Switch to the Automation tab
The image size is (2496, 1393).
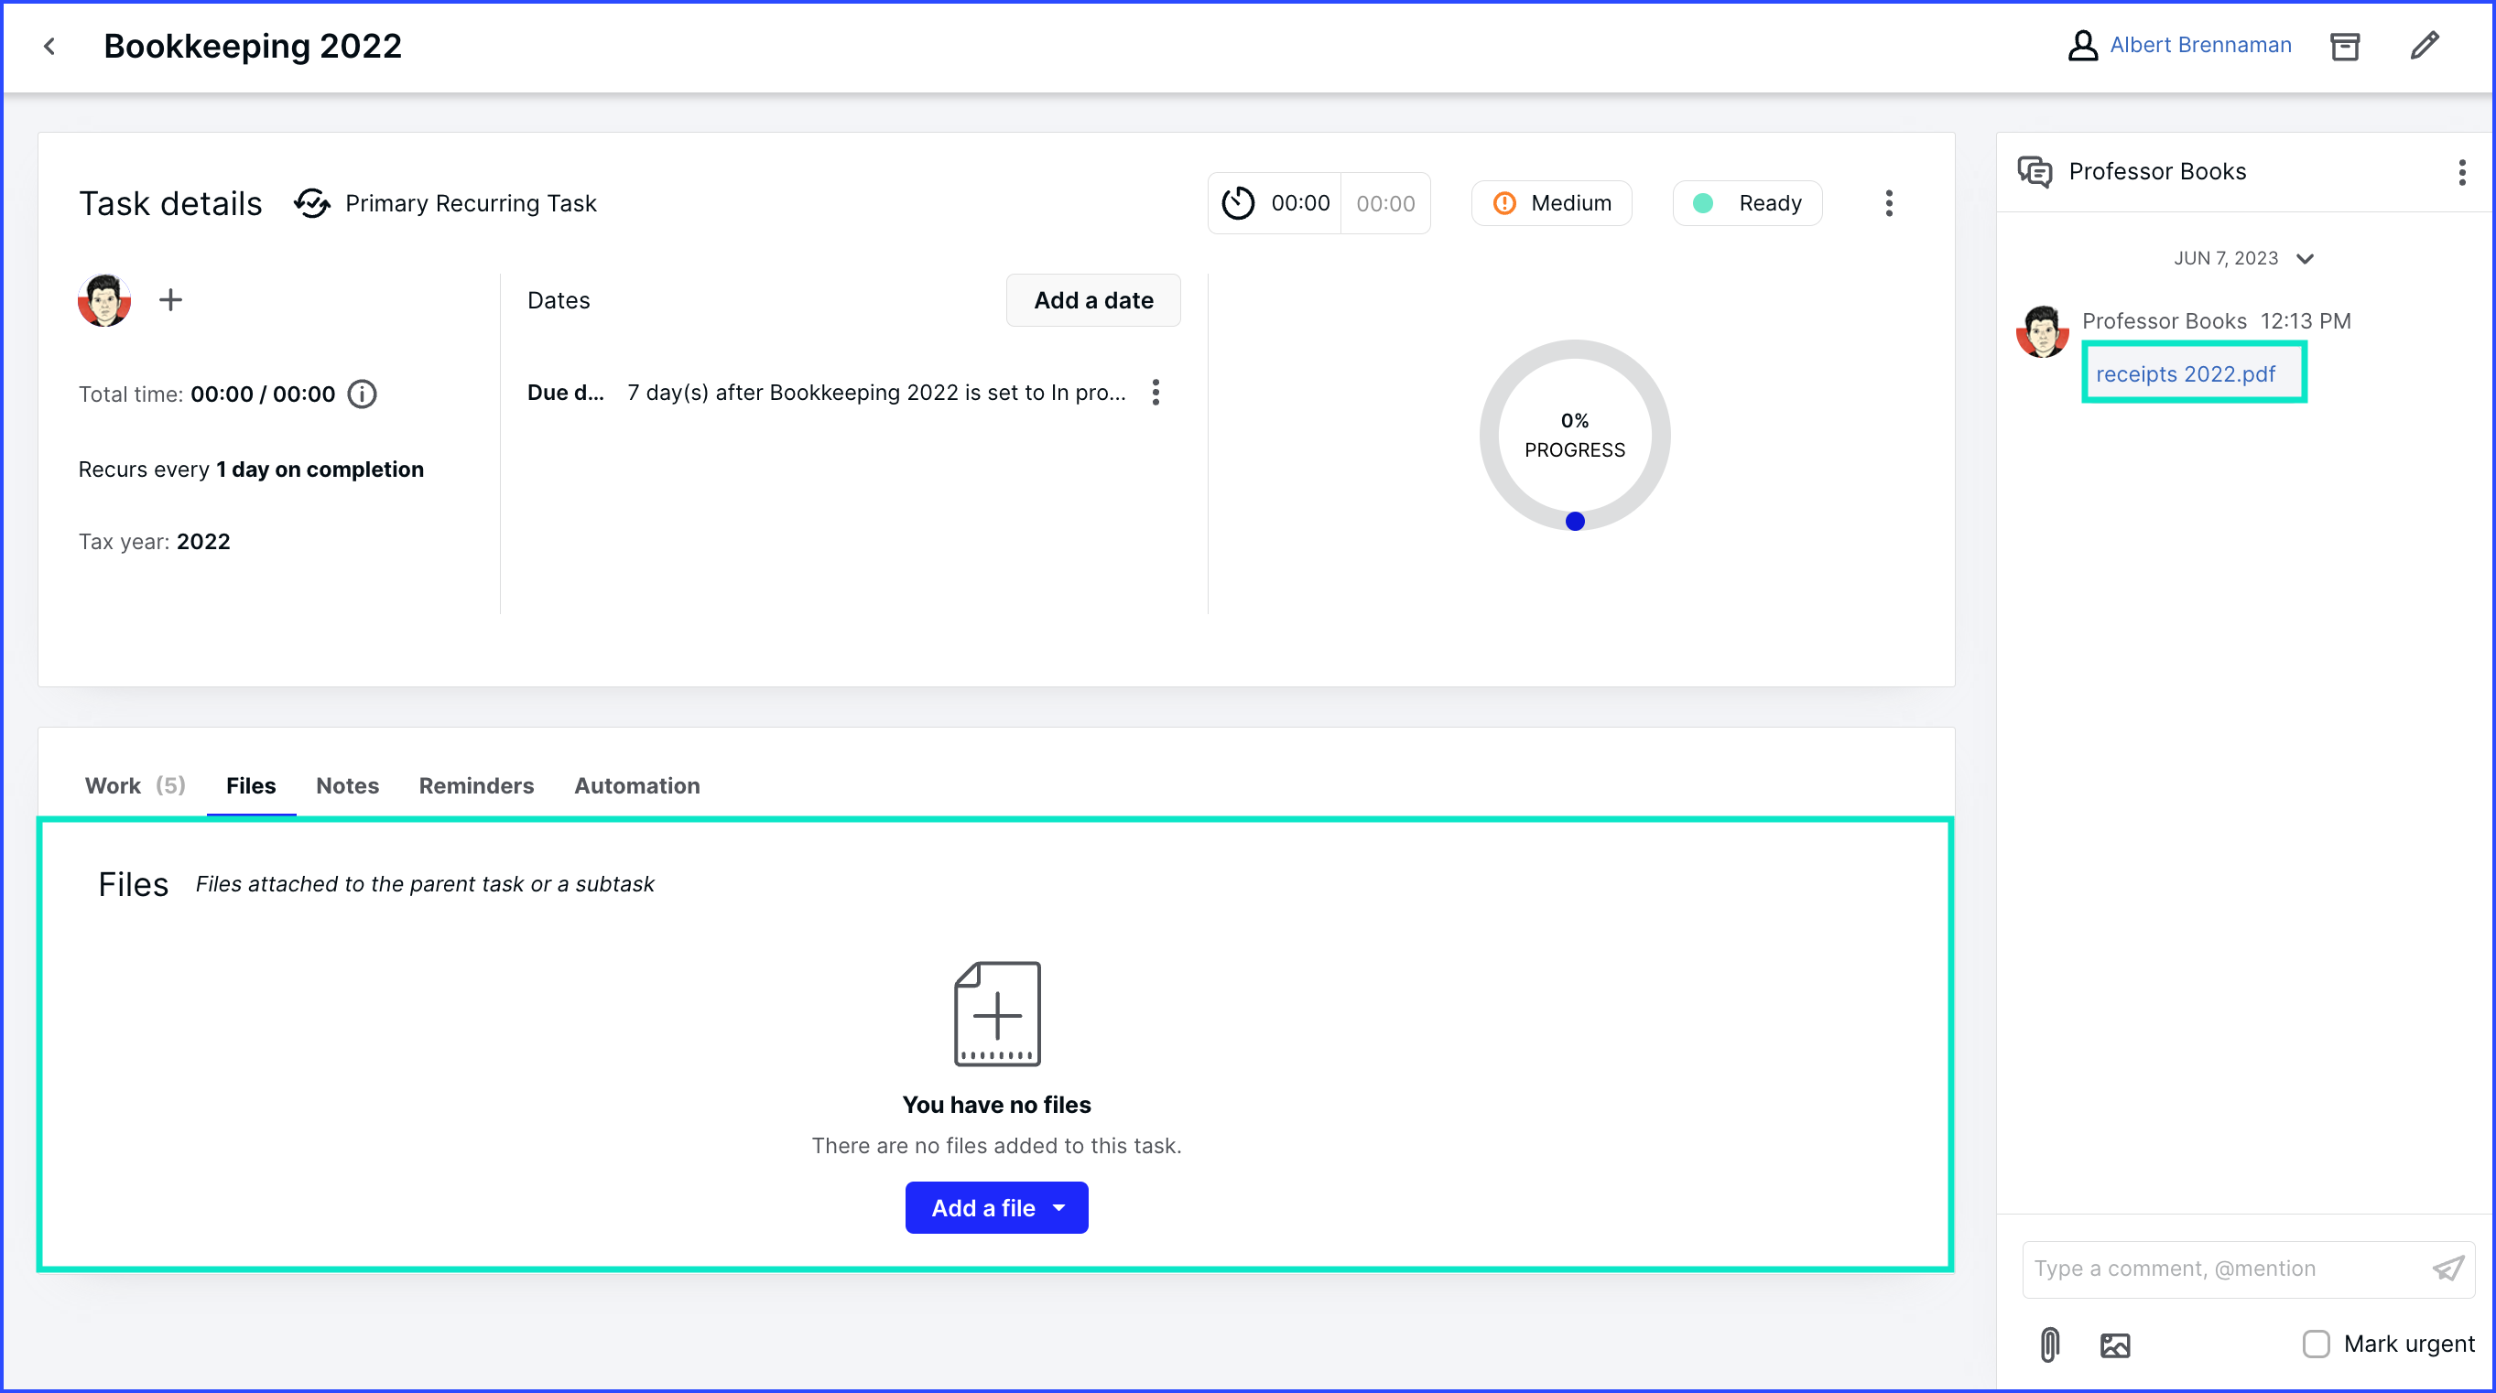pyautogui.click(x=636, y=785)
